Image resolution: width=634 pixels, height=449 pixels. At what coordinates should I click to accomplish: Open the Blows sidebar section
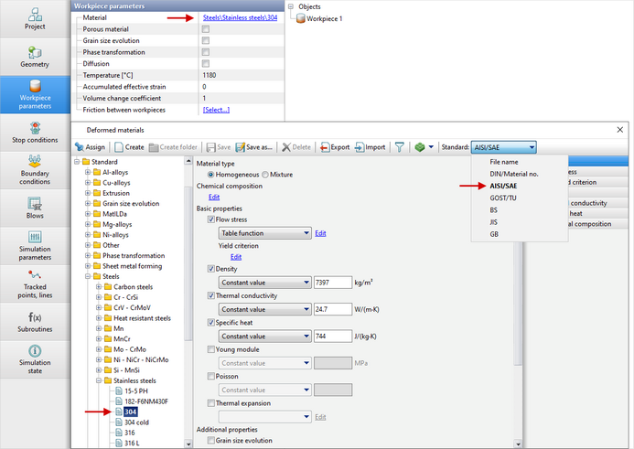click(x=34, y=215)
